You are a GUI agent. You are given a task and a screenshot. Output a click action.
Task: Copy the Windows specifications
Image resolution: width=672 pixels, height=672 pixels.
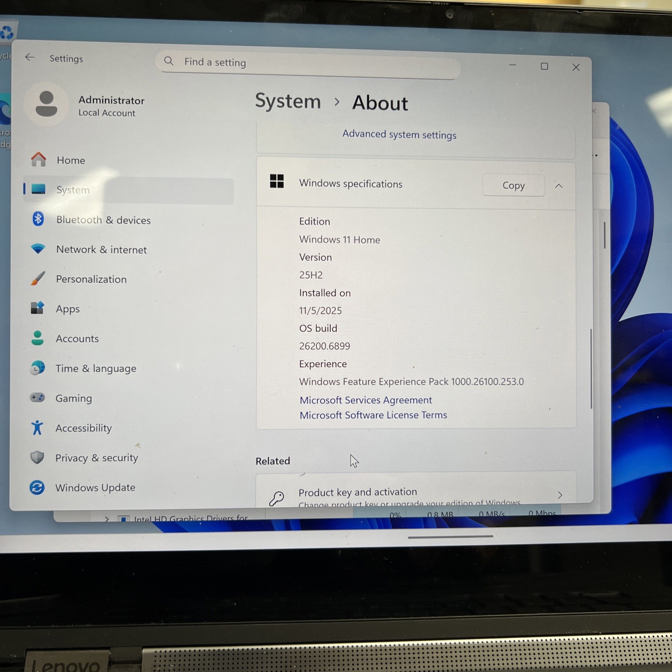coord(513,185)
